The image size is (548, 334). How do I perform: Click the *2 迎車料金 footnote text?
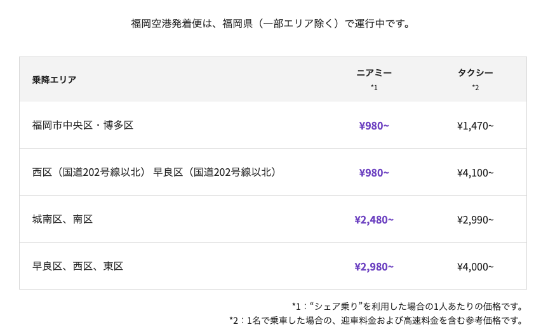click(376, 321)
